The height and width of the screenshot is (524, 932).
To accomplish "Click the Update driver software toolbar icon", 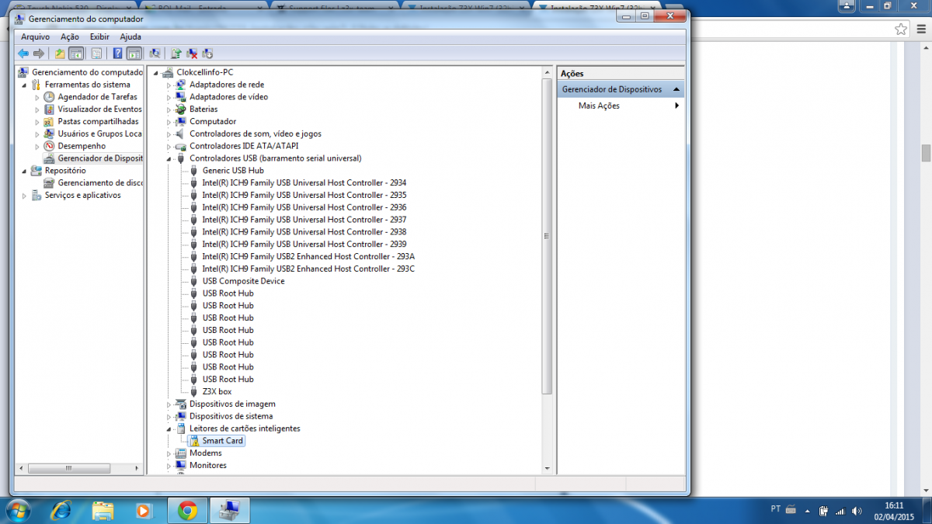I will coord(176,54).
